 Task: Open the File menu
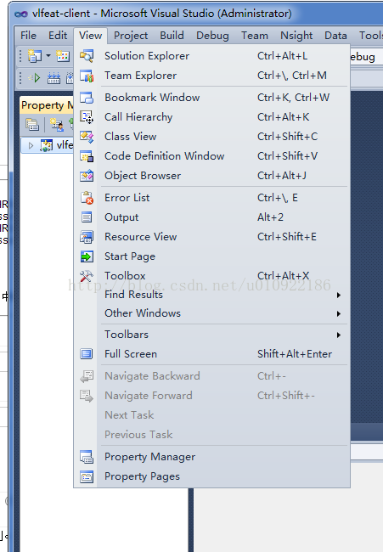click(x=28, y=36)
